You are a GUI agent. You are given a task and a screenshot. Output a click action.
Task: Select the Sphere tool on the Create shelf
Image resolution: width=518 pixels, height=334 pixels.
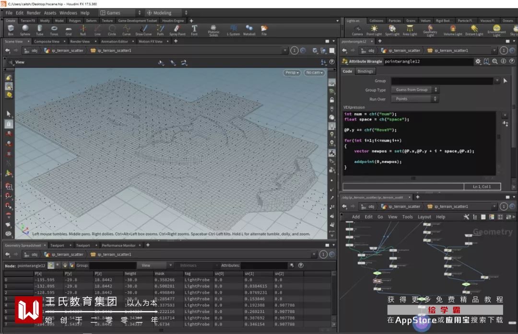25,30
